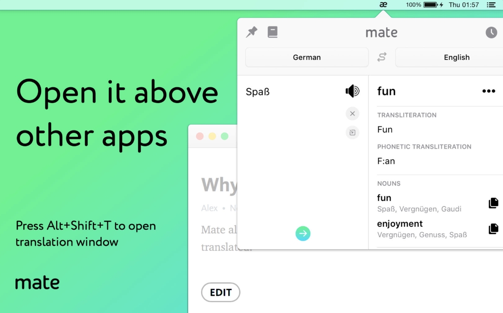Click the gradient arrow translate button
503x313 pixels.
coord(303,234)
